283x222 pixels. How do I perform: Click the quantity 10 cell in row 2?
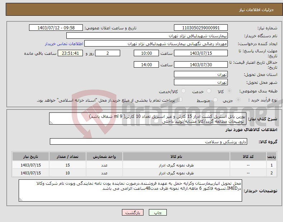point(67,173)
